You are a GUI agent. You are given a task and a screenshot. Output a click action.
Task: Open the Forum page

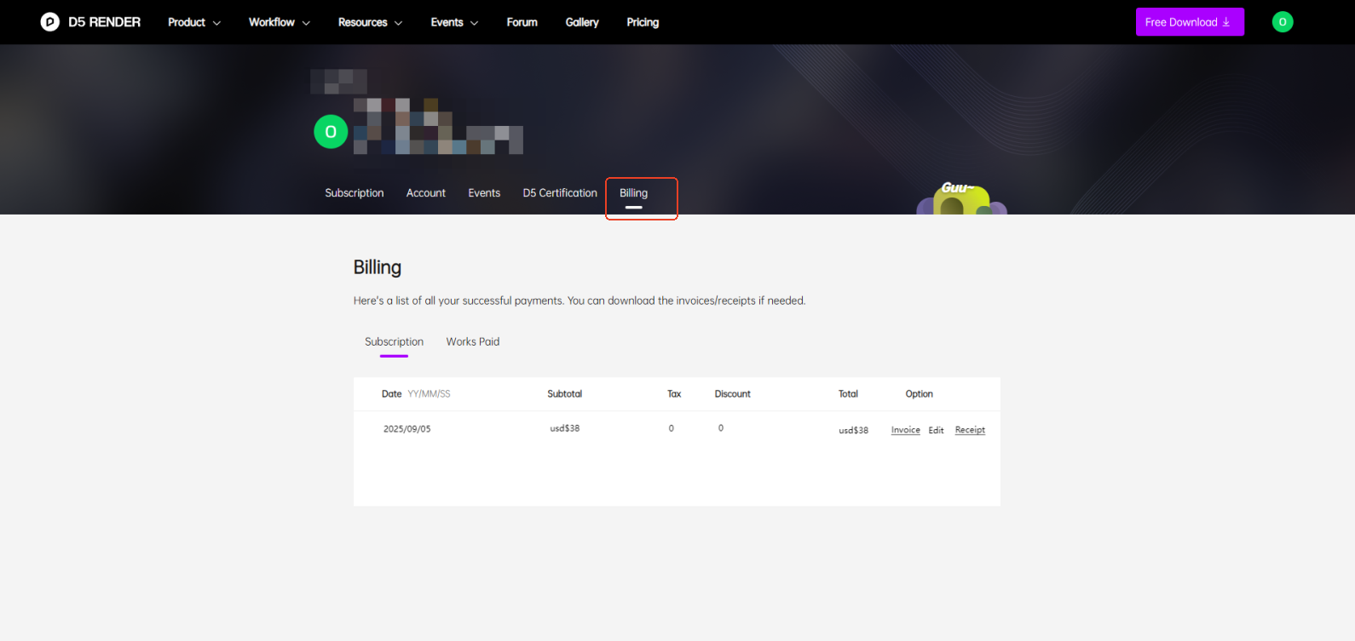[522, 22]
